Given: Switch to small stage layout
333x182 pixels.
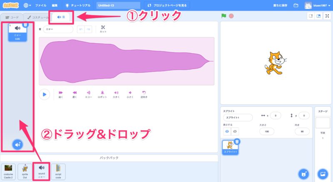Looking at the screenshot, I should (x=311, y=16).
